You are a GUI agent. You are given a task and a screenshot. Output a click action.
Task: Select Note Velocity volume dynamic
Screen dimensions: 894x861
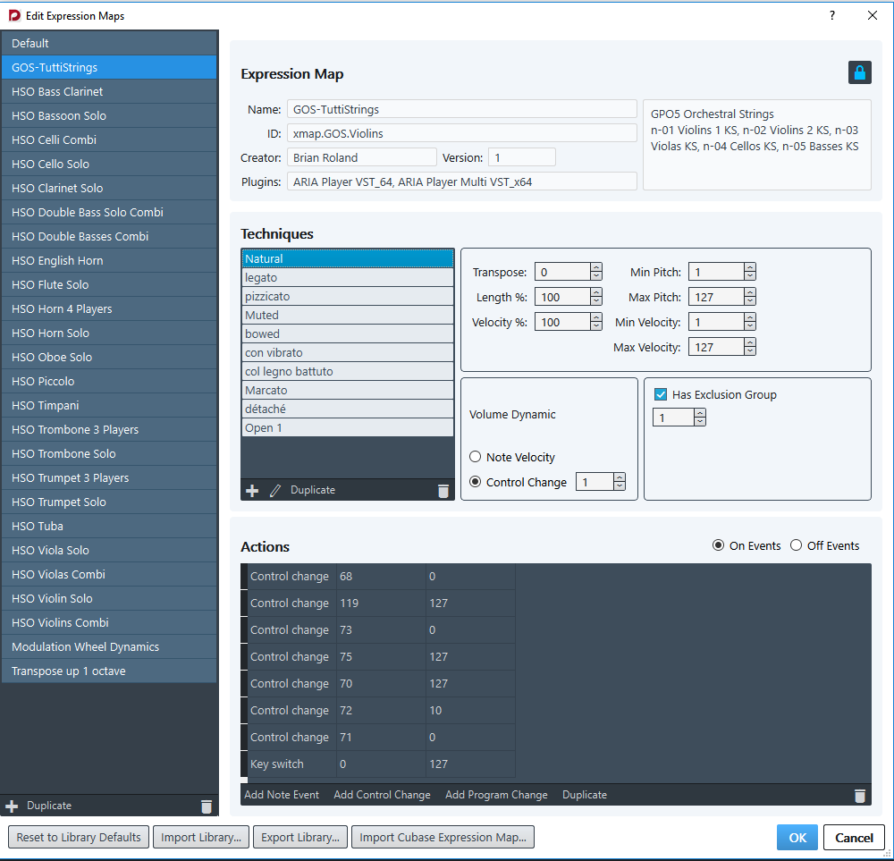point(475,457)
